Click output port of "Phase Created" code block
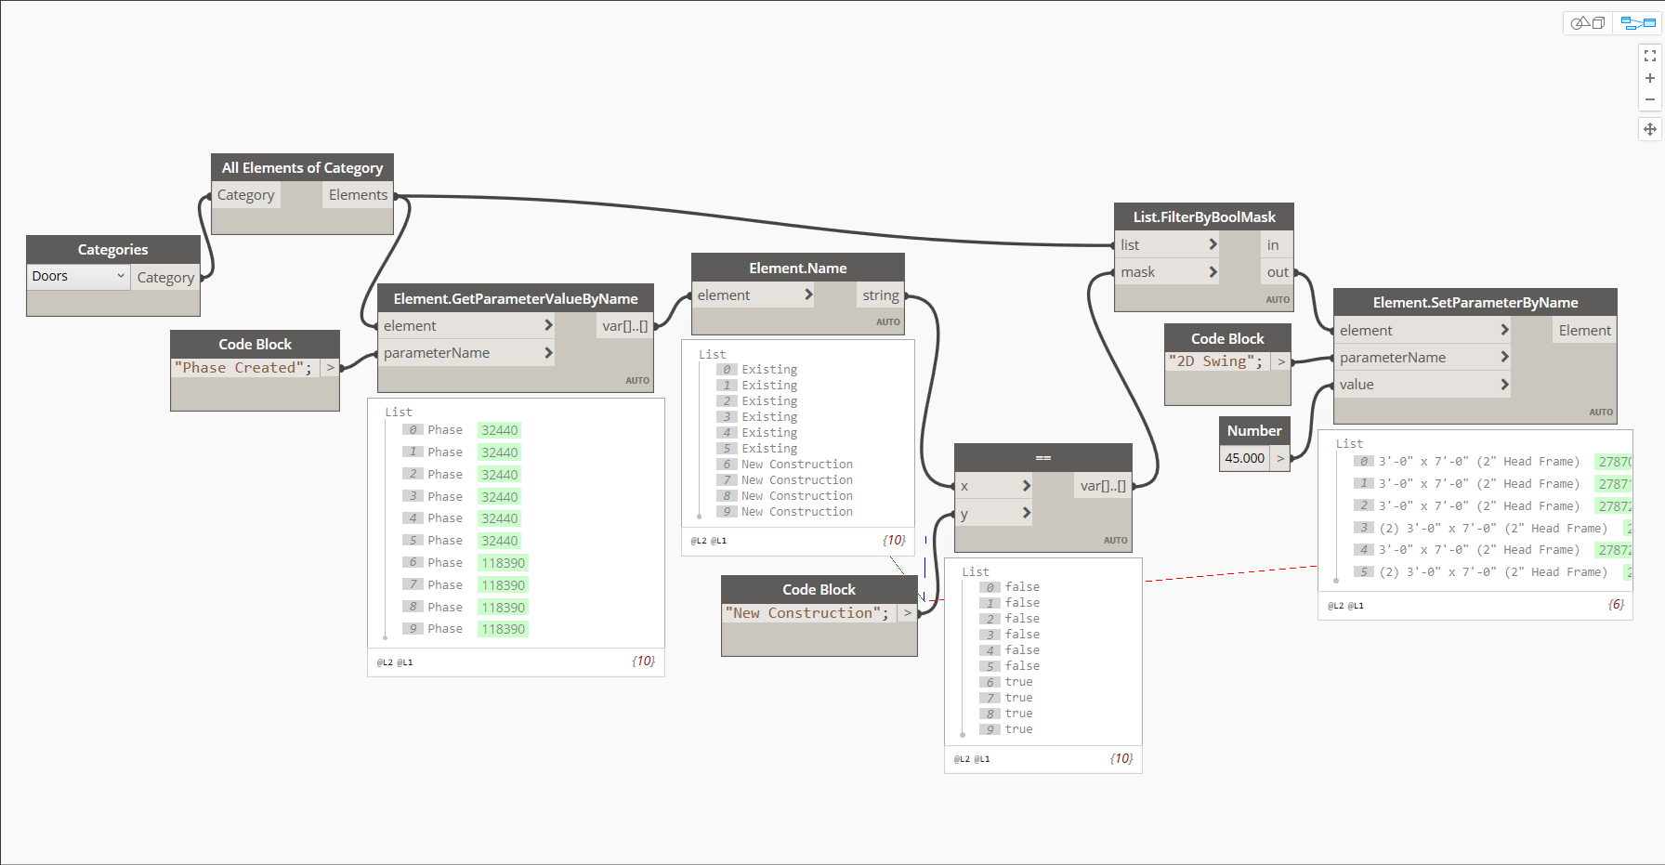1665x865 pixels. tap(330, 368)
